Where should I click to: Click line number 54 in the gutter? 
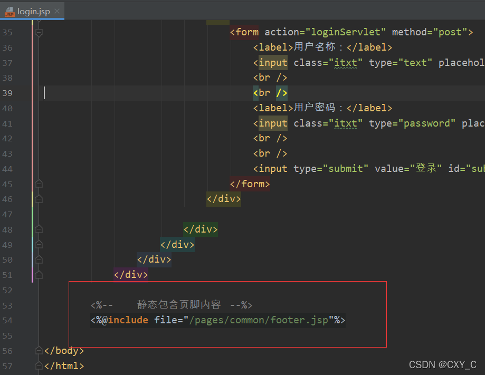click(x=7, y=320)
